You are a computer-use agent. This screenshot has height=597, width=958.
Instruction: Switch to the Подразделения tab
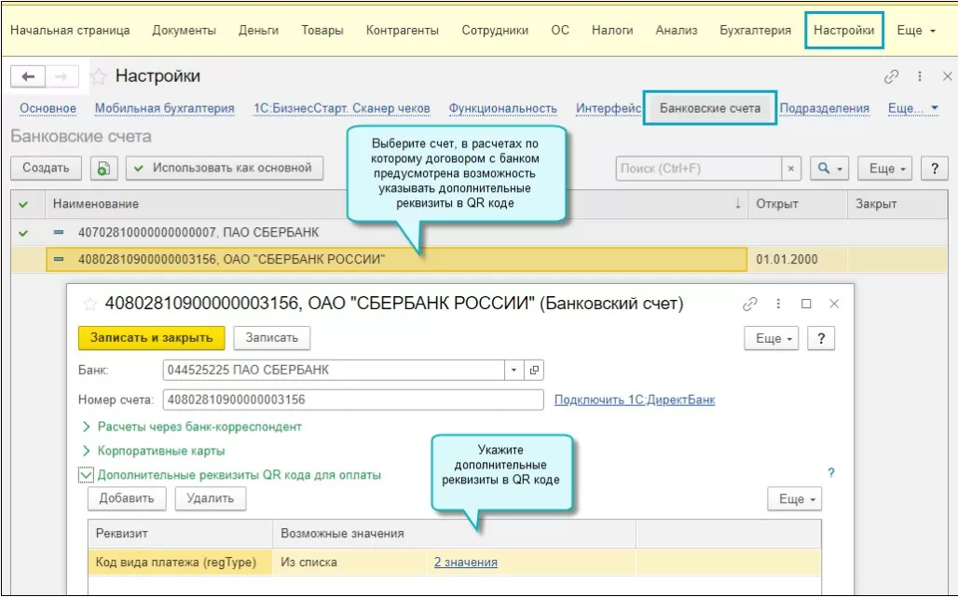pyautogui.click(x=824, y=109)
